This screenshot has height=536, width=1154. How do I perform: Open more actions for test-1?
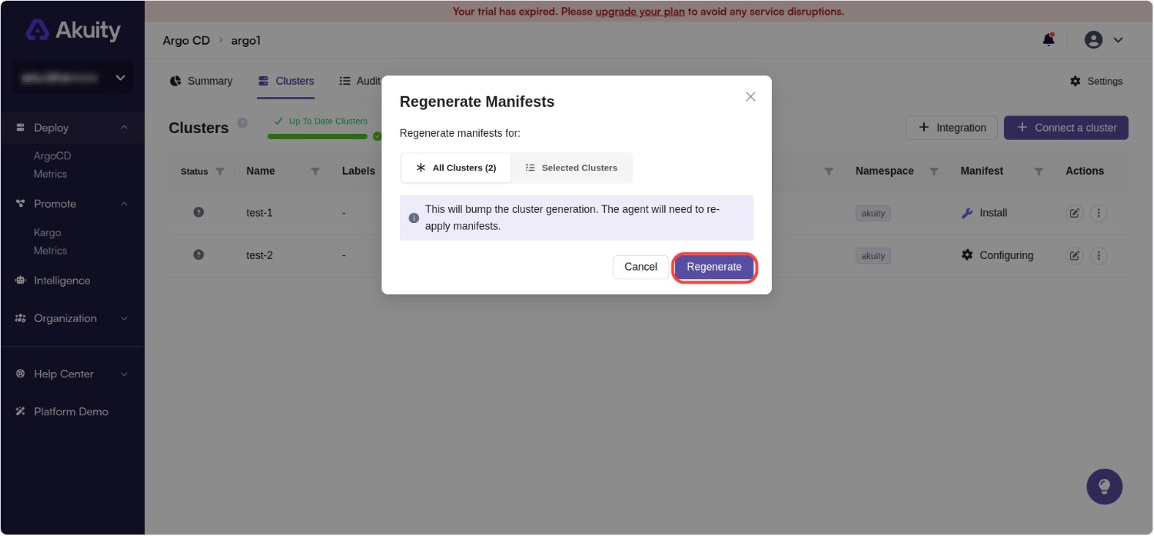(1098, 214)
